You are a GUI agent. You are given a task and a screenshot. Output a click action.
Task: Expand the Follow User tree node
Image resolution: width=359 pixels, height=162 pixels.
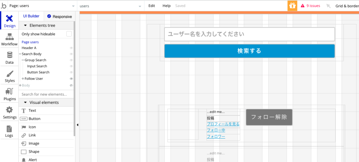23,79
